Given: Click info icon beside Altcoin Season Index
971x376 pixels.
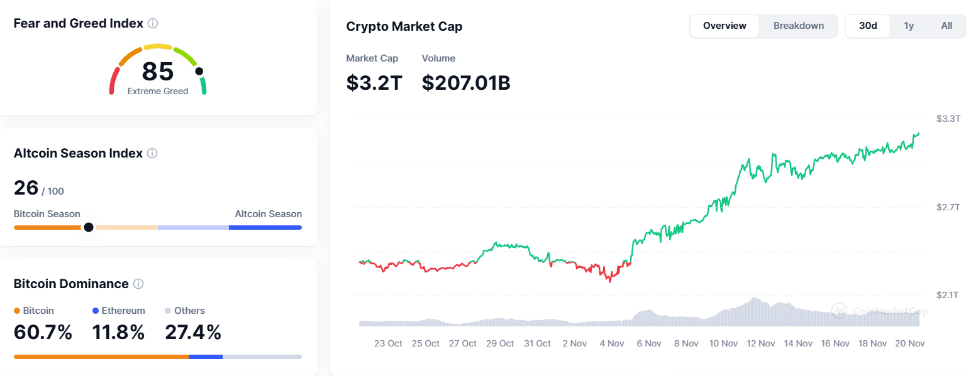Looking at the screenshot, I should pos(152,153).
